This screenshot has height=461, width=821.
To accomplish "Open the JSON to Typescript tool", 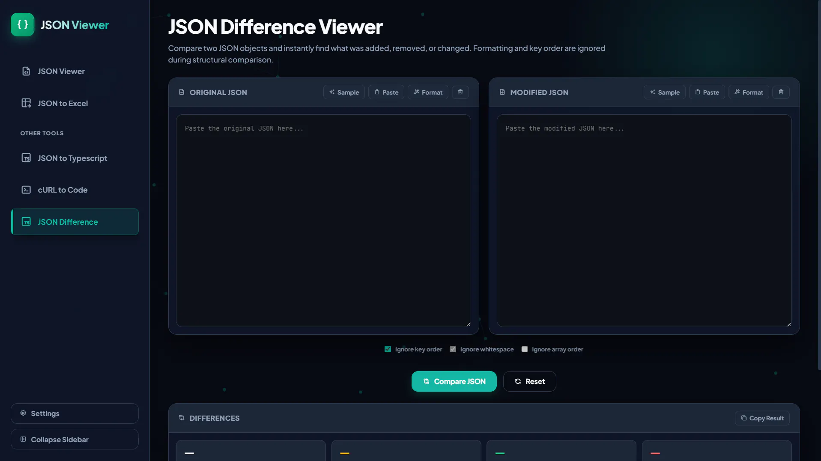I will coord(75,158).
